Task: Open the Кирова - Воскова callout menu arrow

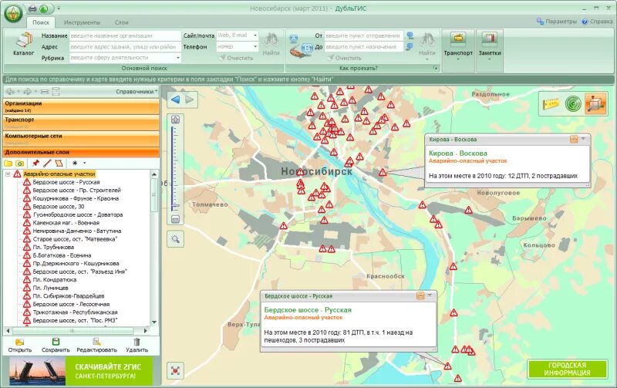Action: tap(583, 139)
